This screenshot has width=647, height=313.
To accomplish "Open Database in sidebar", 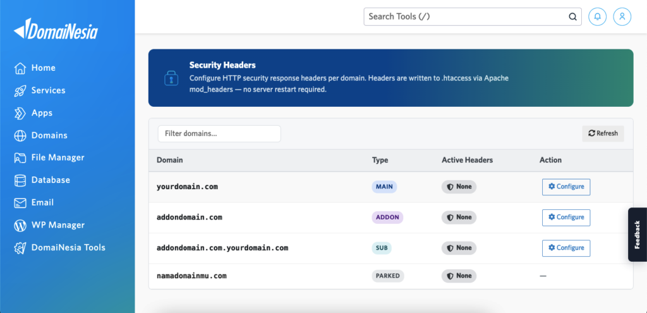I will tap(51, 180).
